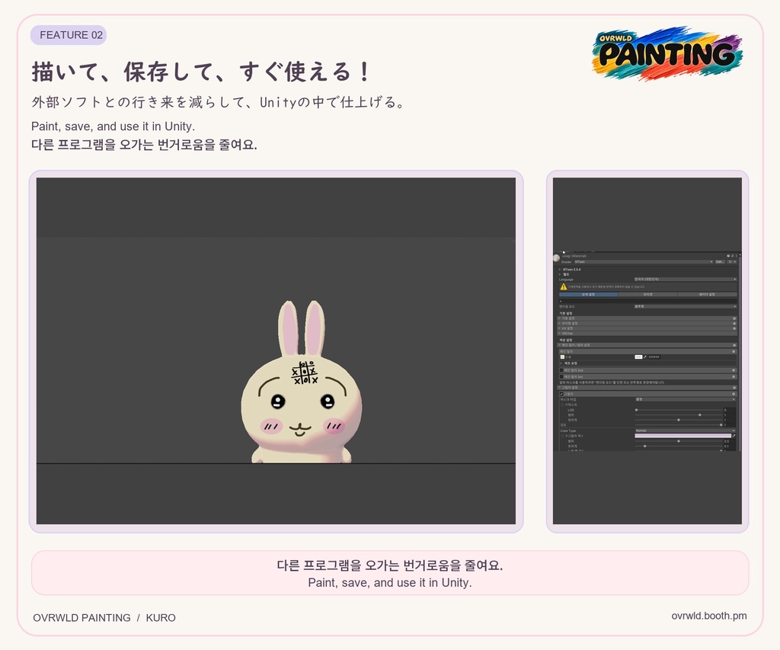Open the 마스크 타입 dropdown
Viewport: 780px width, 650px height.
(686, 399)
